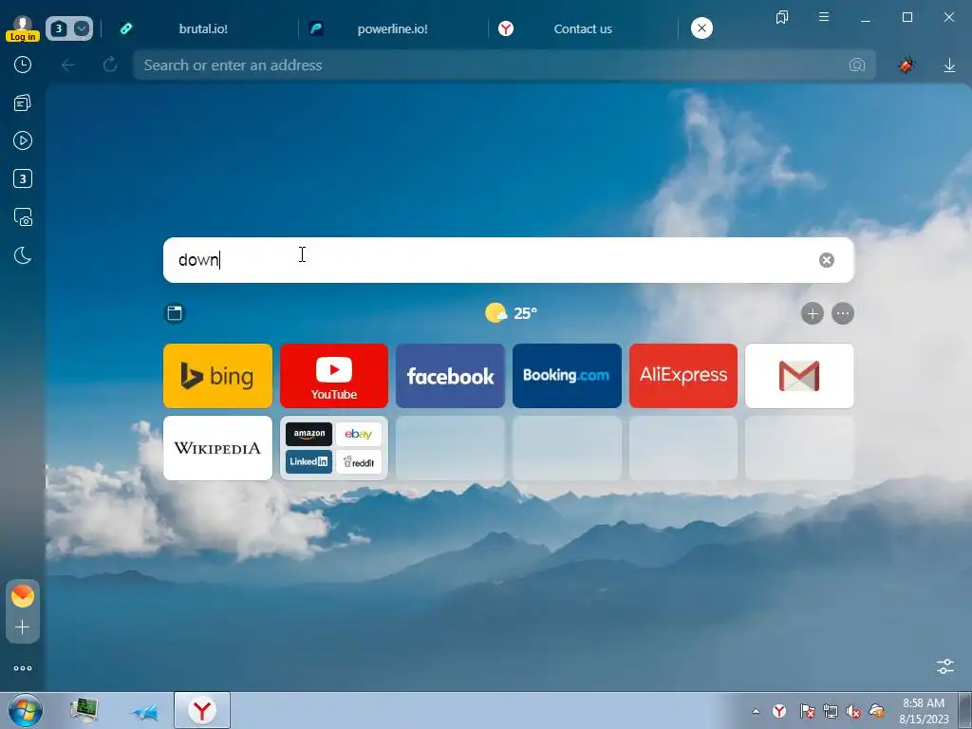The height and width of the screenshot is (729, 972).
Task: Toggle dark mode with moon icon
Action: (x=23, y=255)
